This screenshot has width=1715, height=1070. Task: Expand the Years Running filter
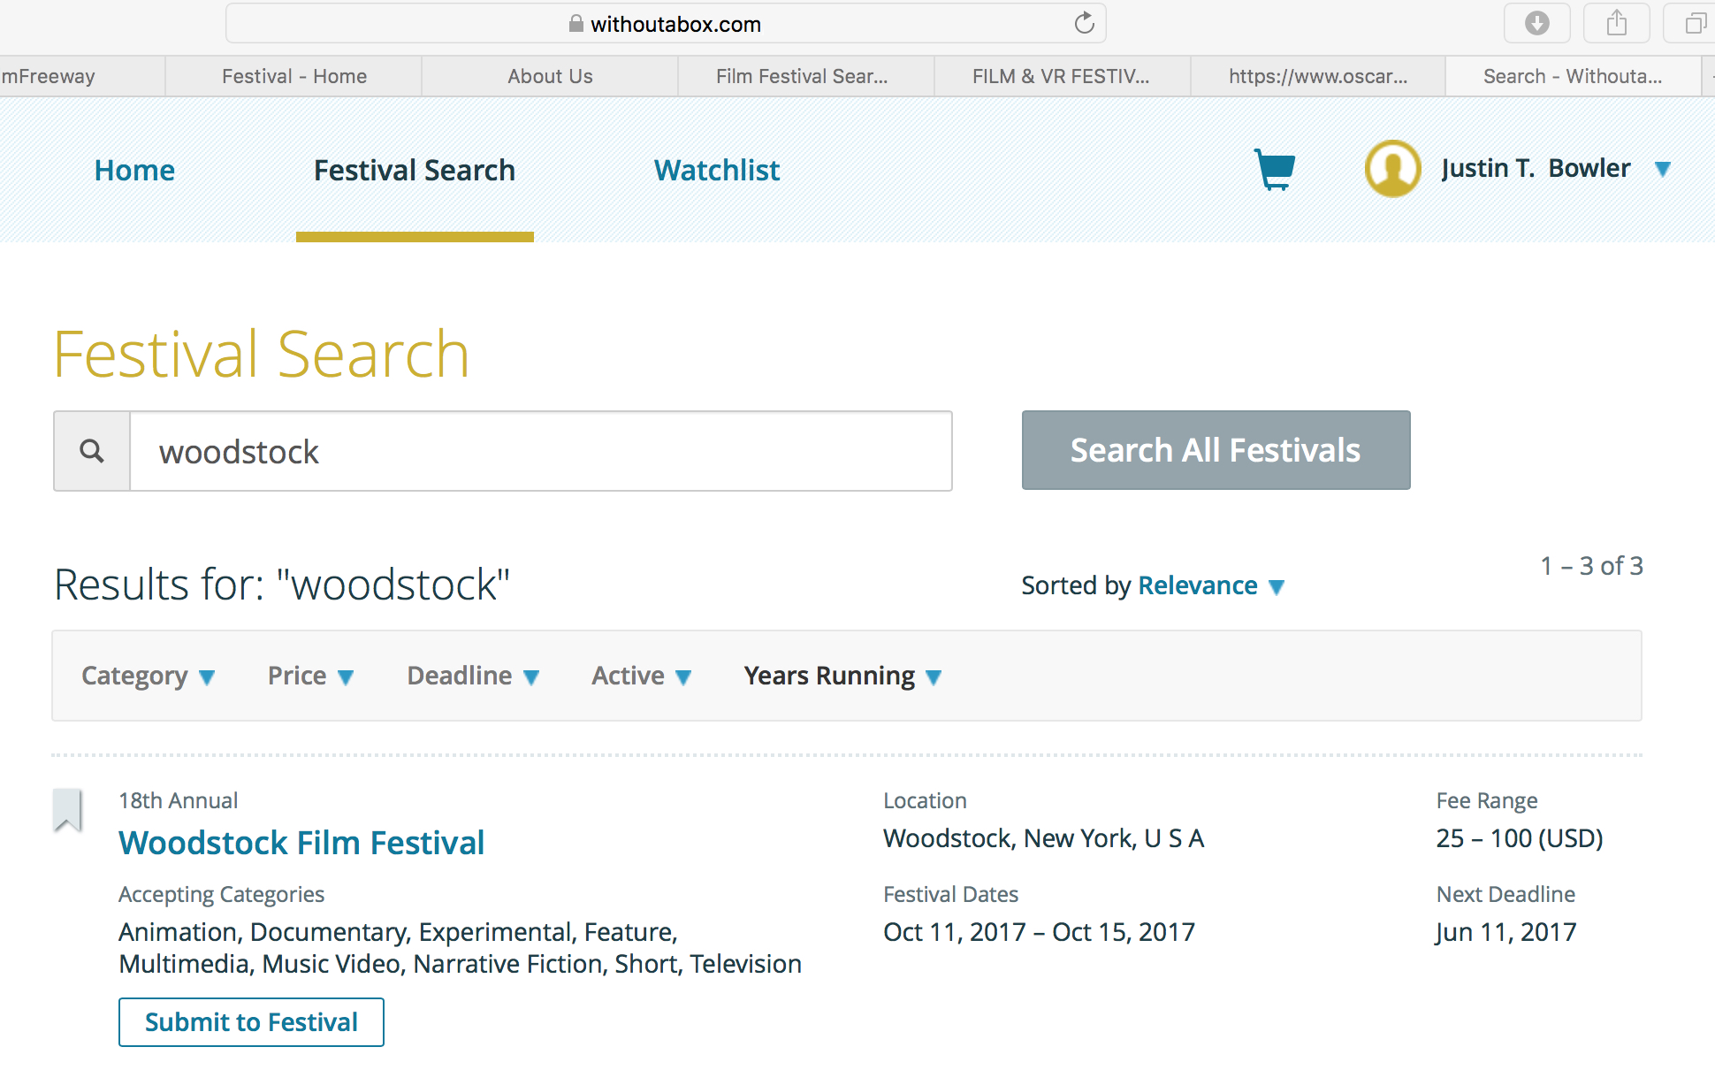pos(842,676)
